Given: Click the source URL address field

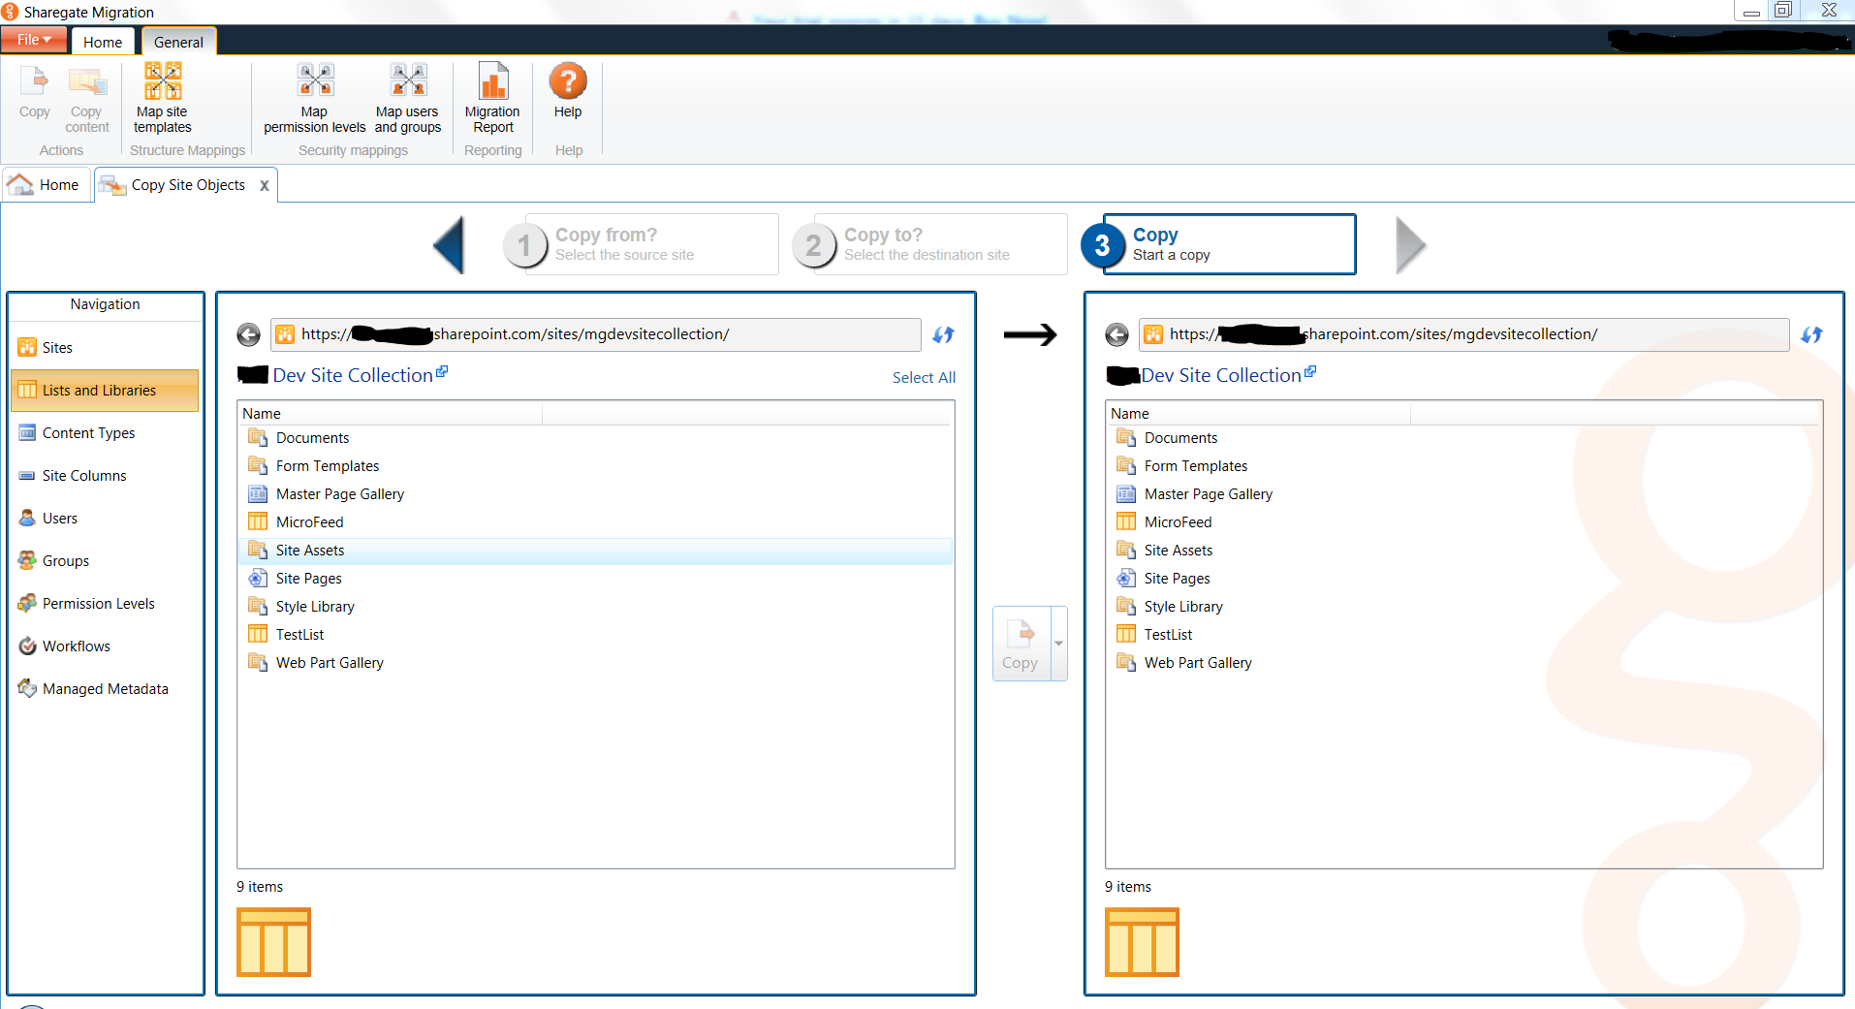Looking at the screenshot, I should (x=596, y=334).
